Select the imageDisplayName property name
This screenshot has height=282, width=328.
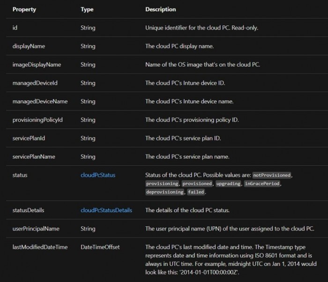point(37,64)
